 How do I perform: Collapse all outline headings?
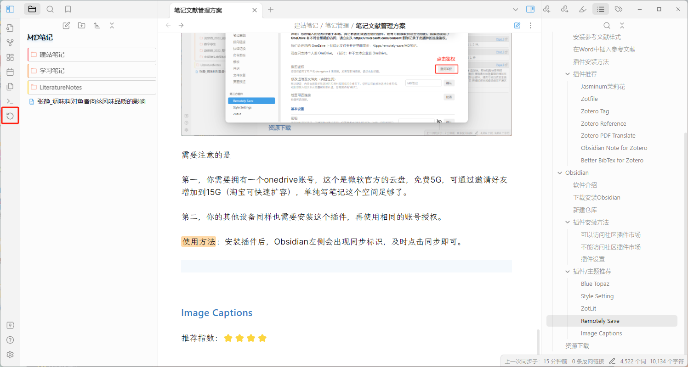tap(622, 26)
